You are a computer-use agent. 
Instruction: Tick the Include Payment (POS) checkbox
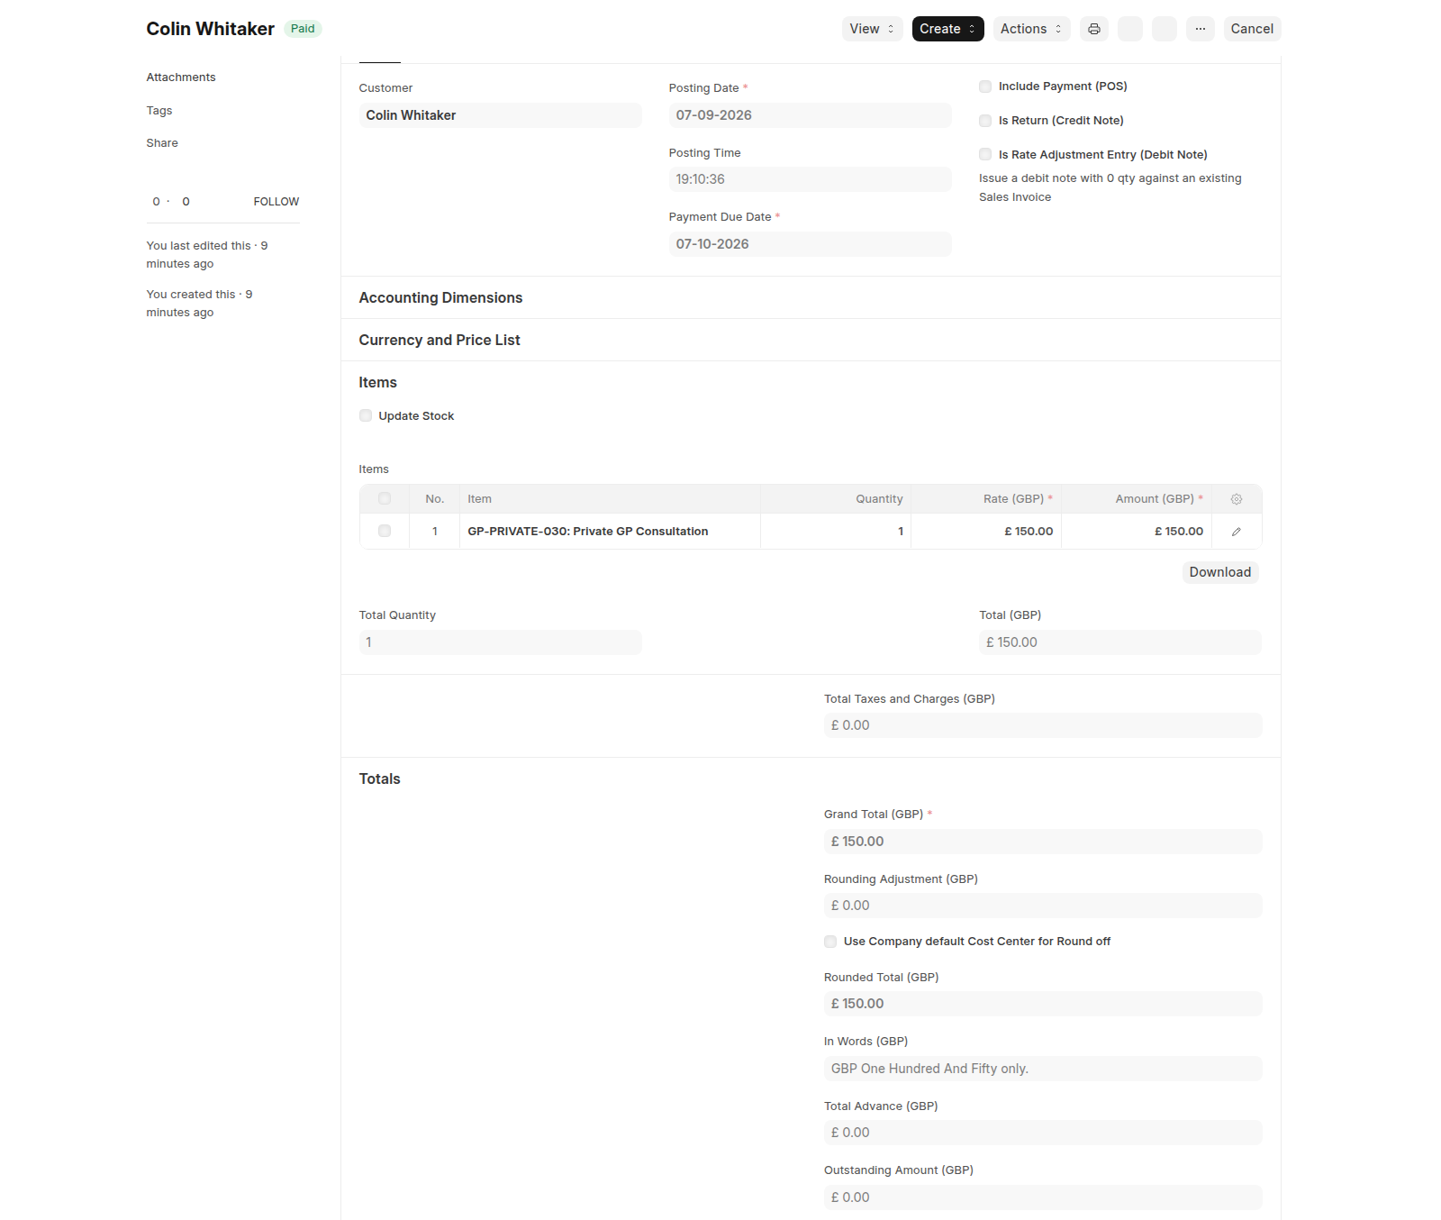click(x=985, y=86)
